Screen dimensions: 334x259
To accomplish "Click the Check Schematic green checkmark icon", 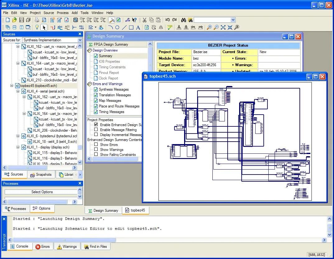I will coord(169,27).
